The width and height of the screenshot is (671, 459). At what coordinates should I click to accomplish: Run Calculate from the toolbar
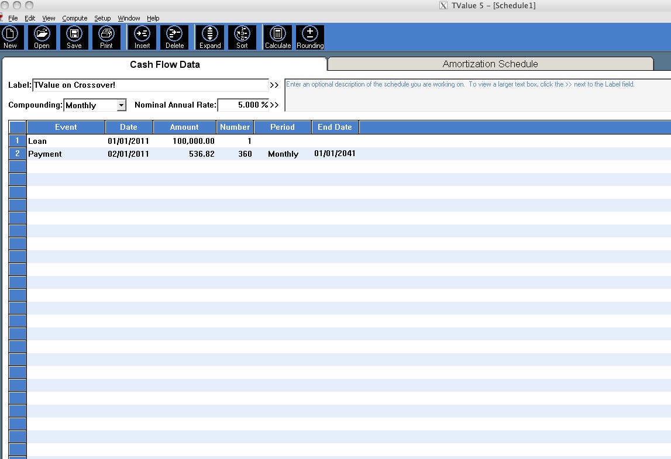[x=278, y=37]
